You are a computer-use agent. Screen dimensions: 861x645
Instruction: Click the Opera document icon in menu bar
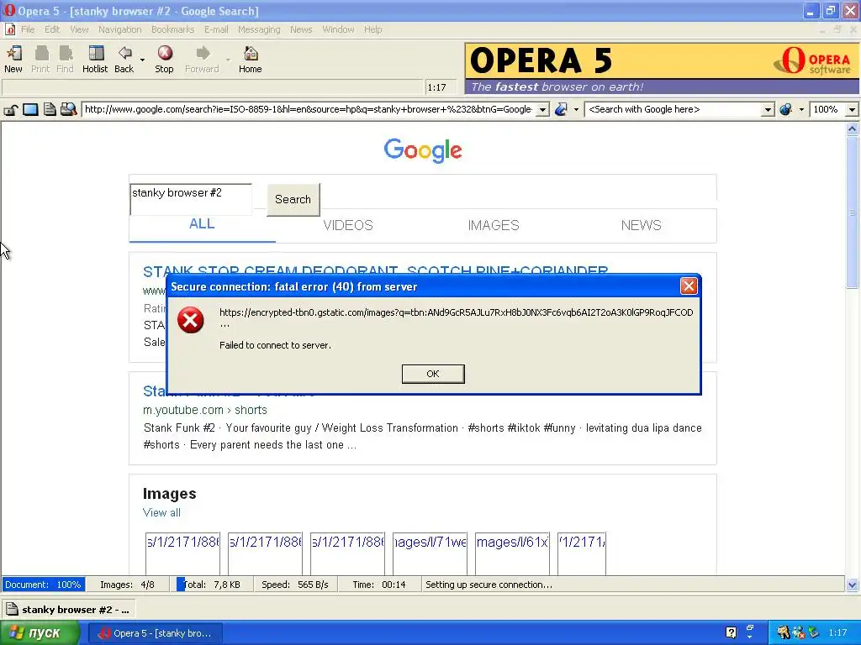coord(10,29)
